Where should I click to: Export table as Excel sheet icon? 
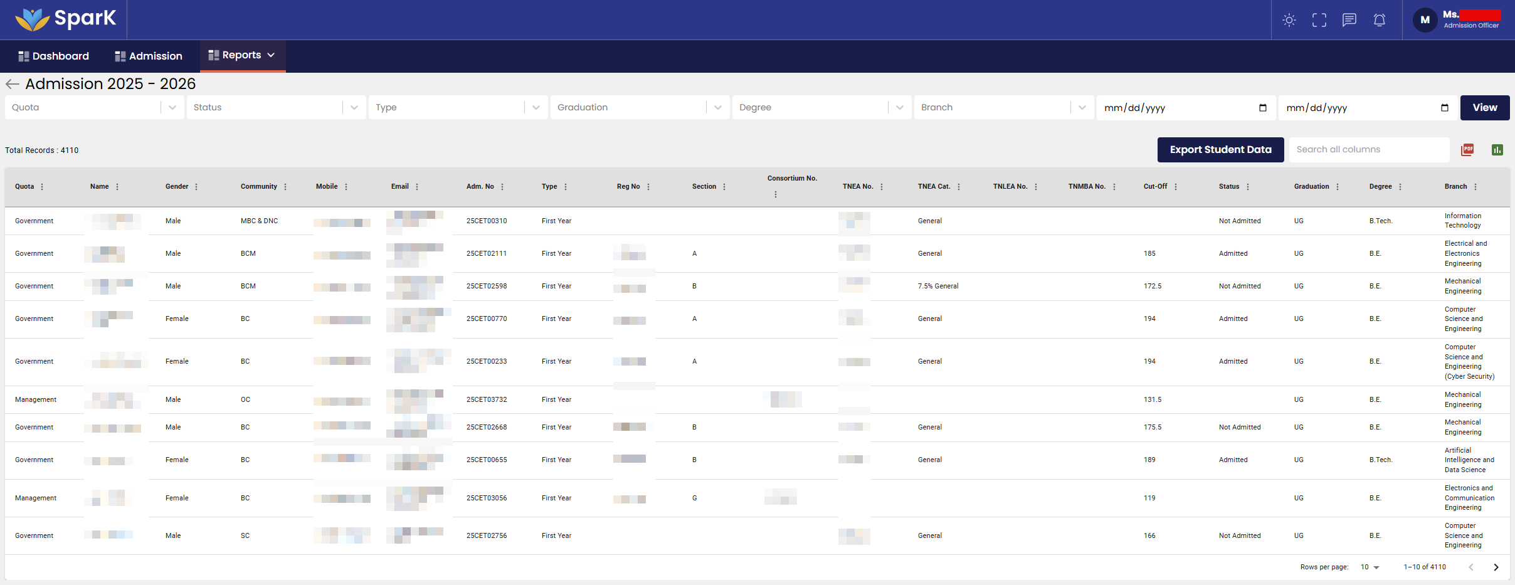1497,150
